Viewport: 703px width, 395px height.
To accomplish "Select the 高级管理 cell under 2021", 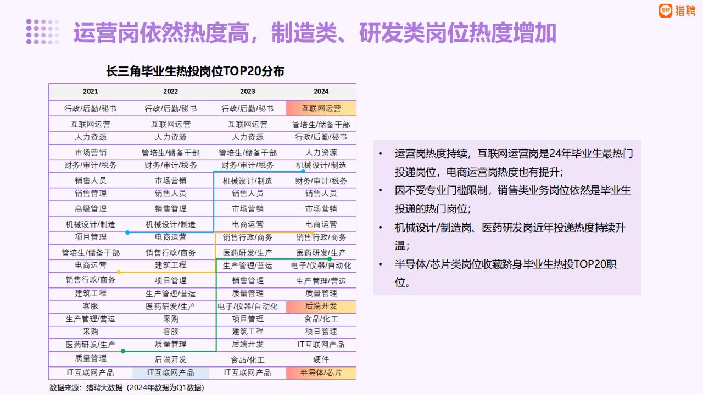I will click(91, 208).
